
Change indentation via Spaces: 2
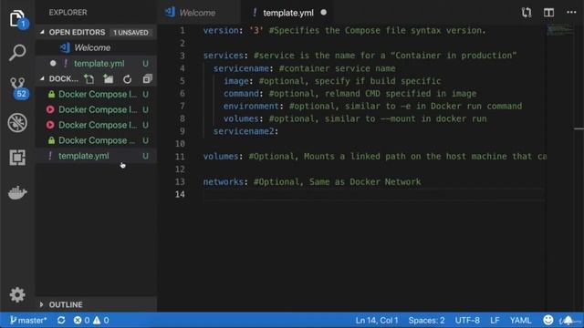coord(426,320)
